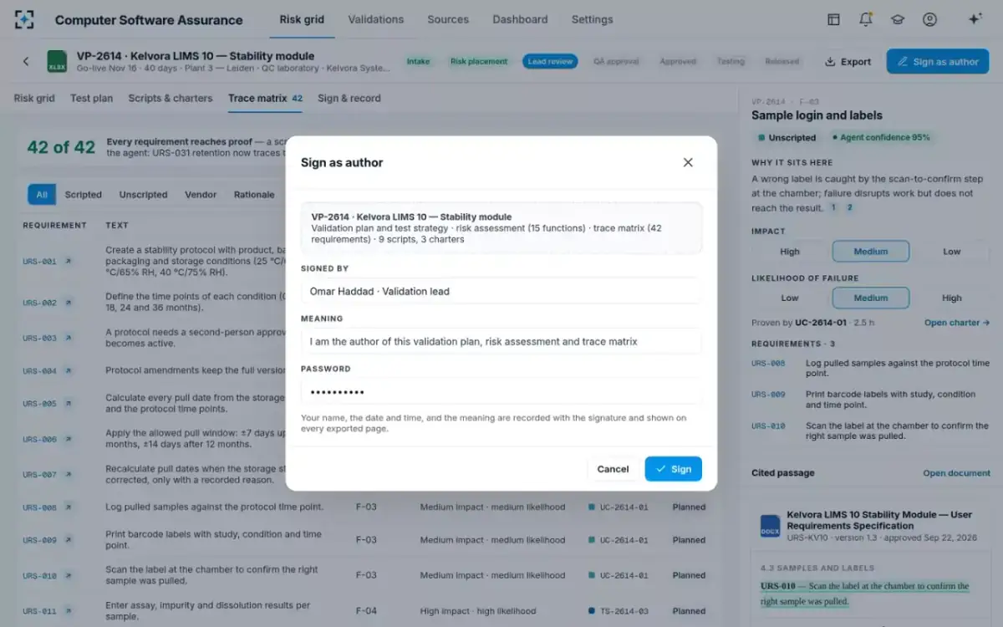Click the XLSX file icon
Image resolution: width=1003 pixels, height=627 pixels.
pyautogui.click(x=57, y=61)
